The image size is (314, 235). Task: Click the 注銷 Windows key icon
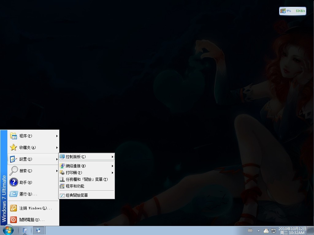13,208
